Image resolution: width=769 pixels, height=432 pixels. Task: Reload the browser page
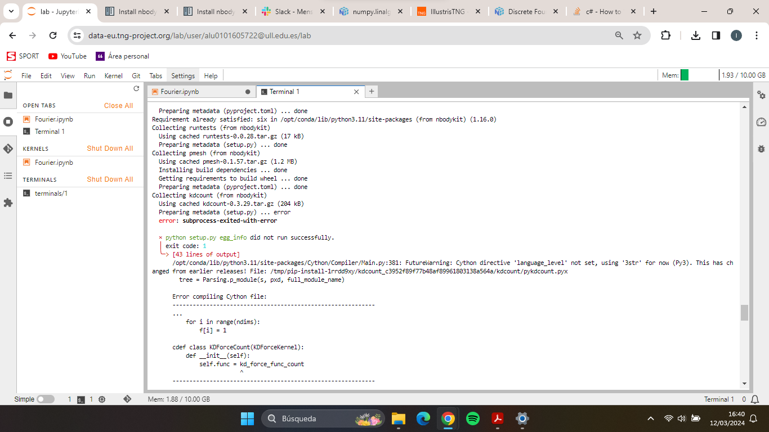coord(53,35)
